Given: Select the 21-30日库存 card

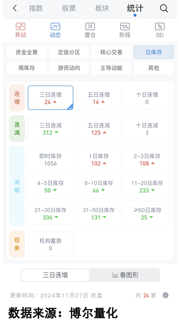Looking at the screenshot, I should (50, 213).
